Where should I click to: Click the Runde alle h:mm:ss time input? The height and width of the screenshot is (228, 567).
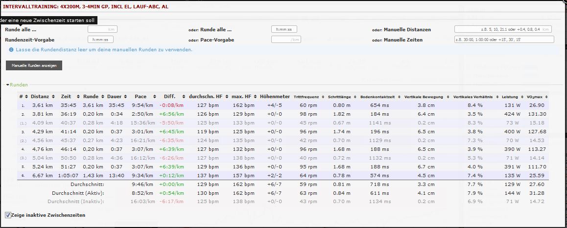[x=284, y=29]
